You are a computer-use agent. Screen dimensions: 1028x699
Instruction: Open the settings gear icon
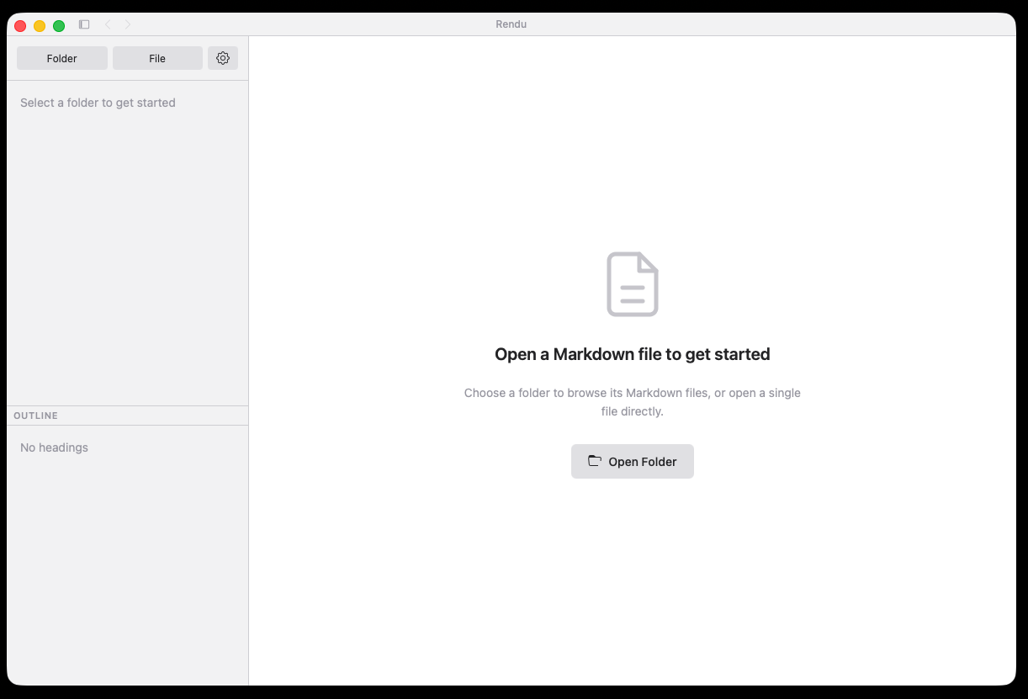coord(222,57)
